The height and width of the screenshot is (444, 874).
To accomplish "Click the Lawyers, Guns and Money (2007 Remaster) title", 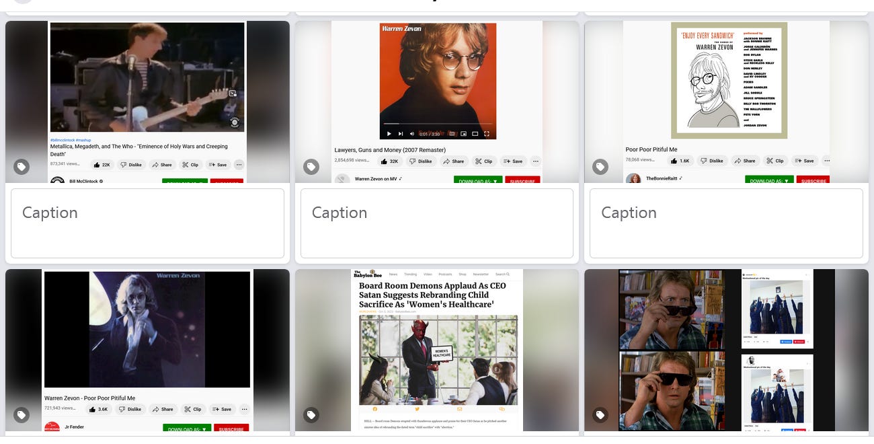I will [390, 150].
